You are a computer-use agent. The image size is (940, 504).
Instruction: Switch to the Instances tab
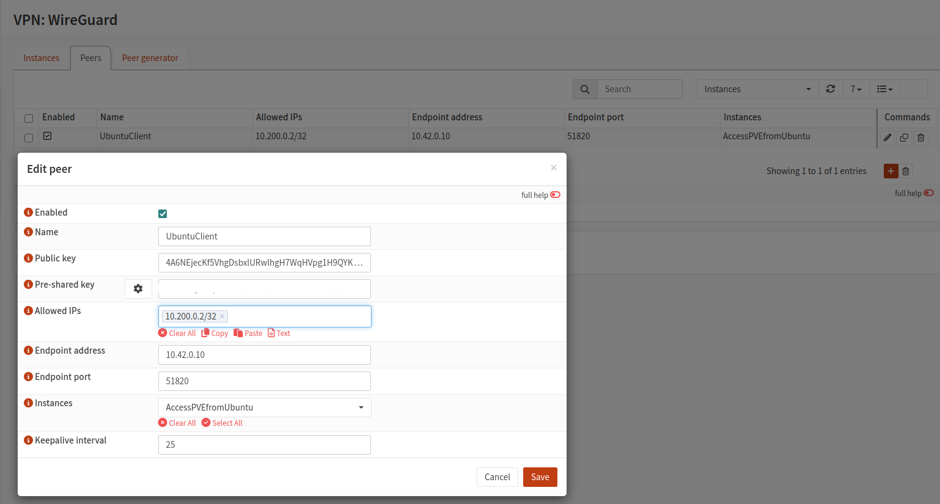pos(42,58)
